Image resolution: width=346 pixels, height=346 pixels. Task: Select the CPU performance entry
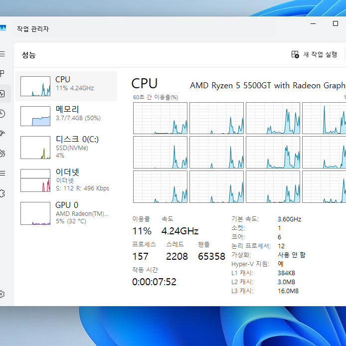pyautogui.click(x=66, y=86)
